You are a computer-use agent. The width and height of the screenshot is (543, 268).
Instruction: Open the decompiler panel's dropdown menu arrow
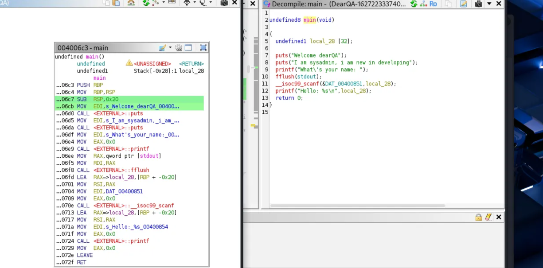click(489, 4)
